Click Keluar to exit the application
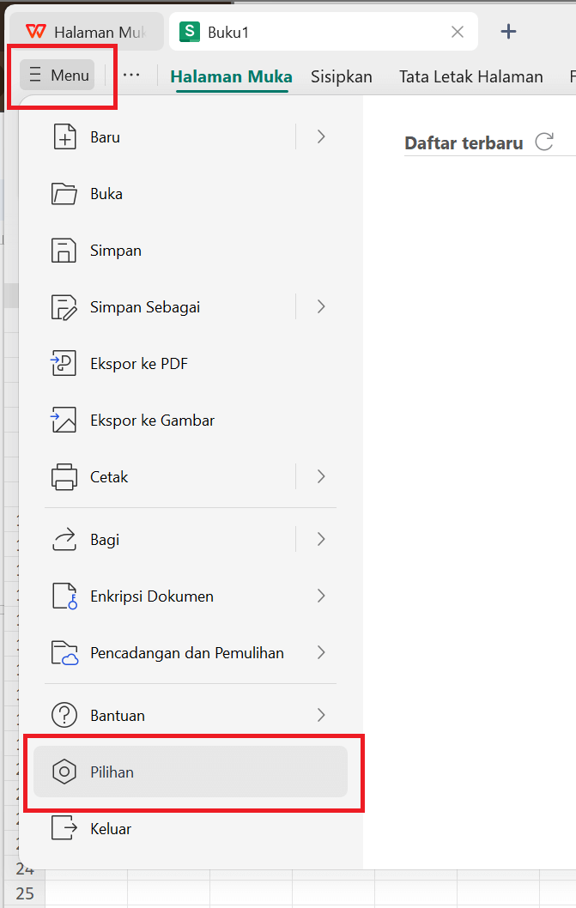Viewport: 576px width, 908px height. point(112,828)
